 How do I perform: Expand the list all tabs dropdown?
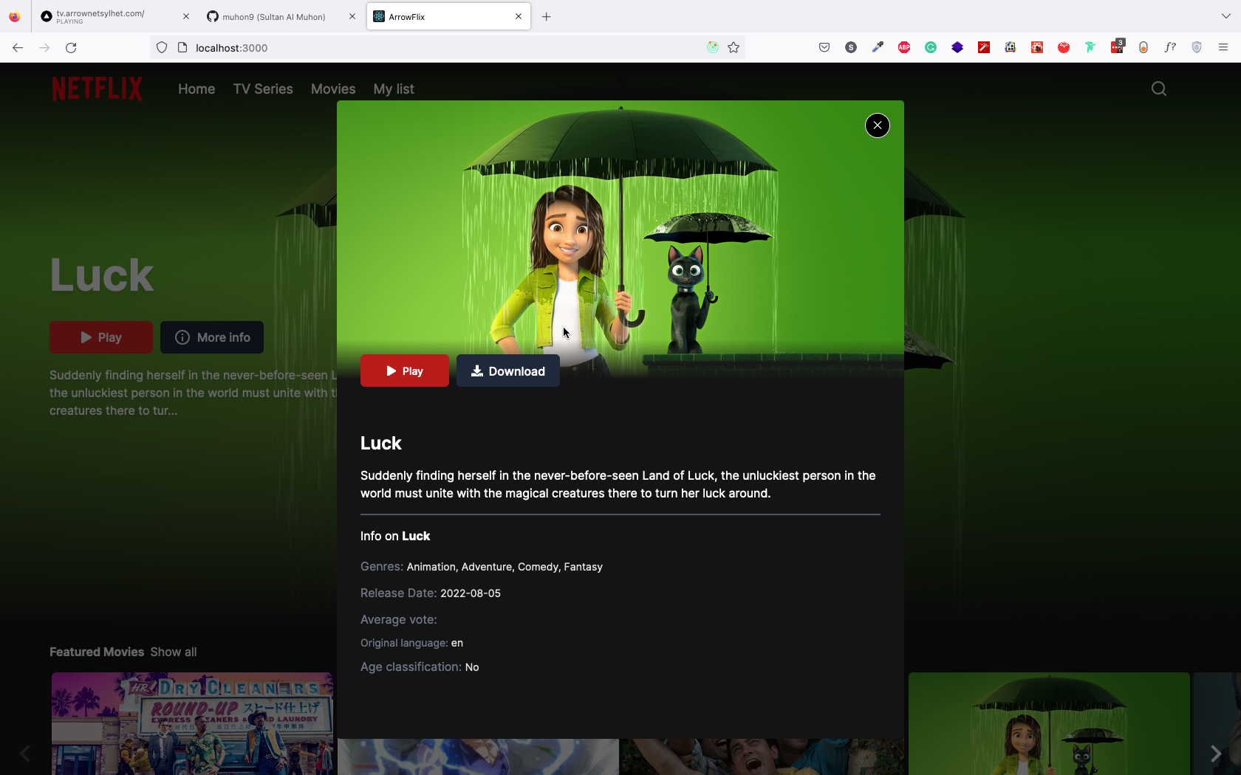point(1225,16)
